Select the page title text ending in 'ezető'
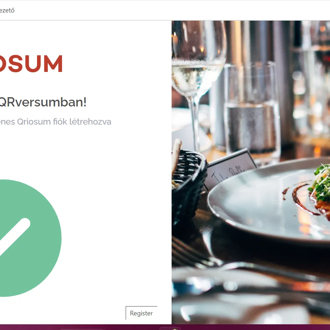This screenshot has height=330, width=330. pyautogui.click(x=7, y=10)
